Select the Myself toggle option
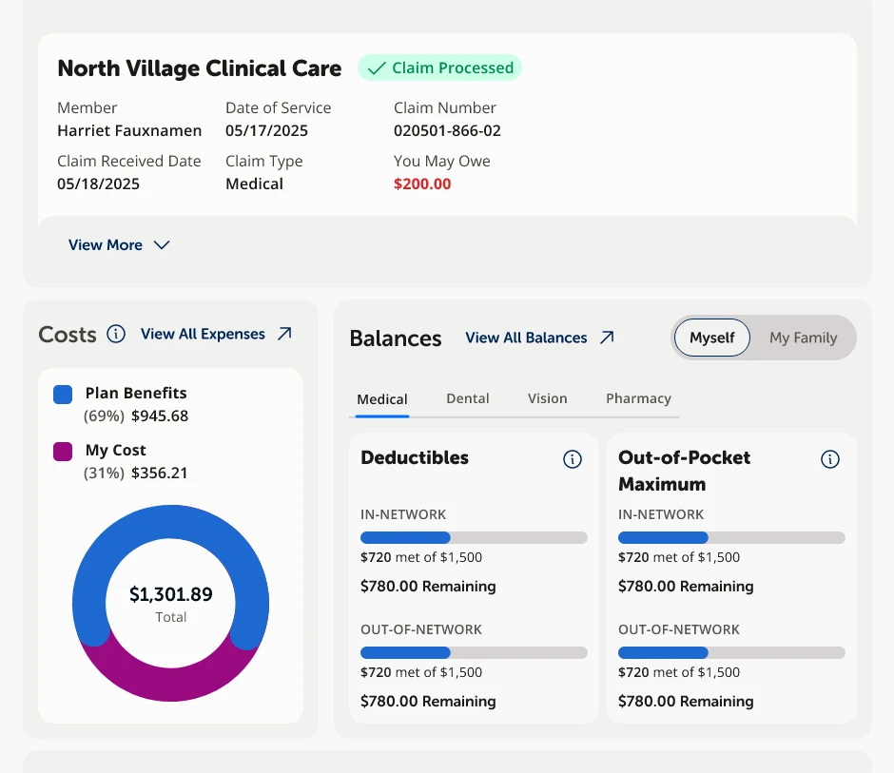This screenshot has height=773, width=894. tap(712, 338)
